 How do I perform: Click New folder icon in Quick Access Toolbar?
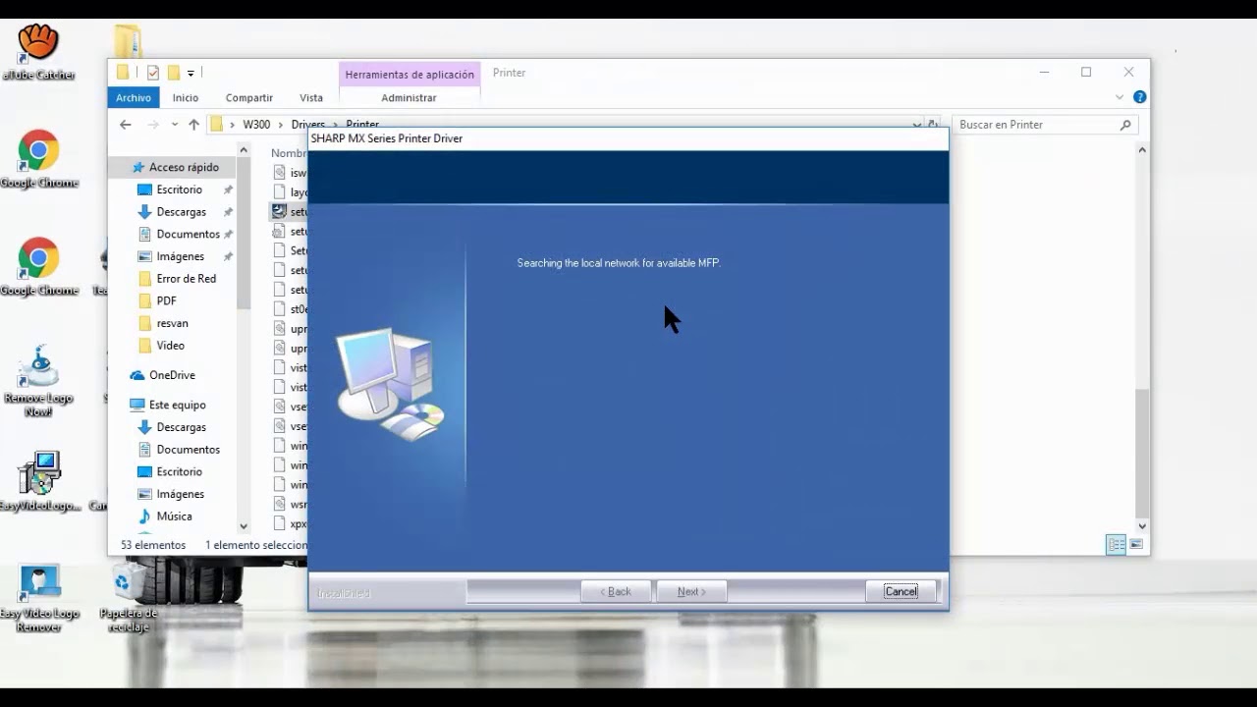pyautogui.click(x=174, y=73)
